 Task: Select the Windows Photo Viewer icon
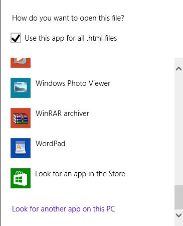21,88
